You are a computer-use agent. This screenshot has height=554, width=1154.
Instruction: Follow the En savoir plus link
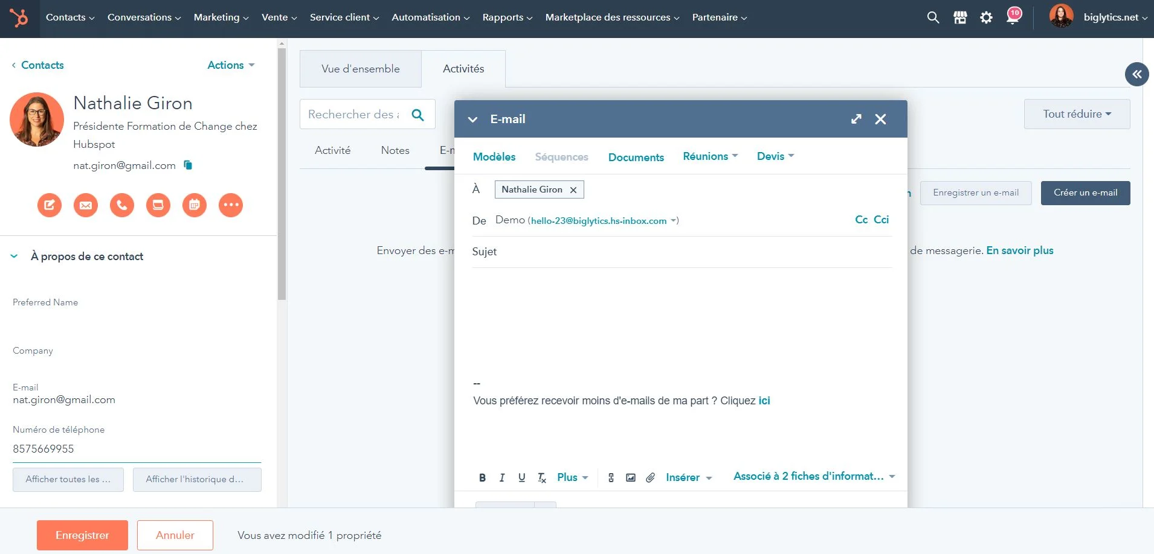tap(1019, 250)
